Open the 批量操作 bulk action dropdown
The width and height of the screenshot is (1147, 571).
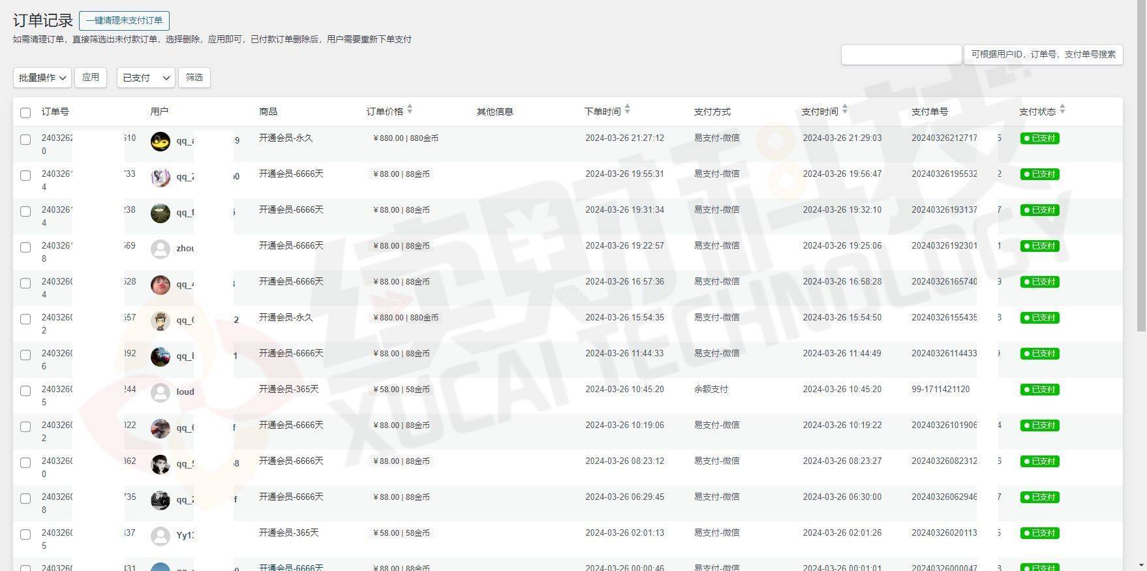42,78
